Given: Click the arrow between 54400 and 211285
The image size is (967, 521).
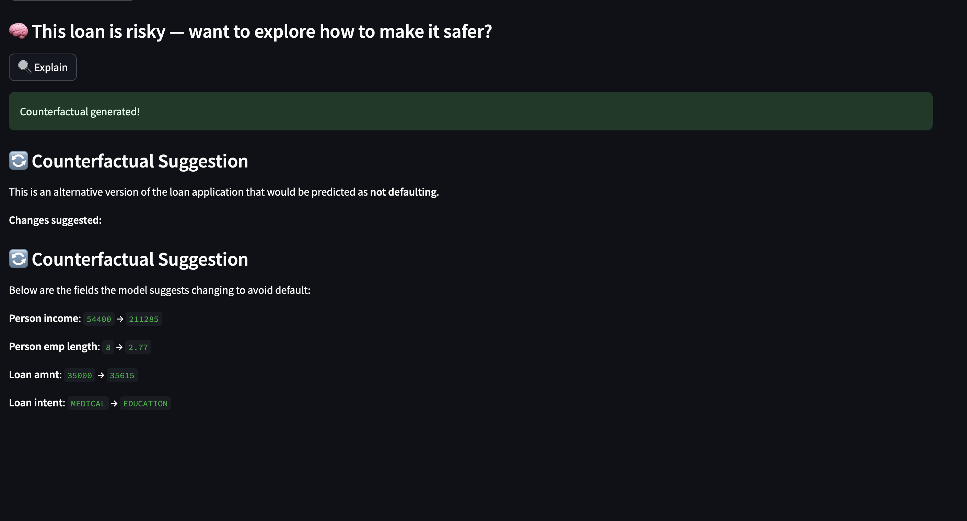Looking at the screenshot, I should [120, 319].
